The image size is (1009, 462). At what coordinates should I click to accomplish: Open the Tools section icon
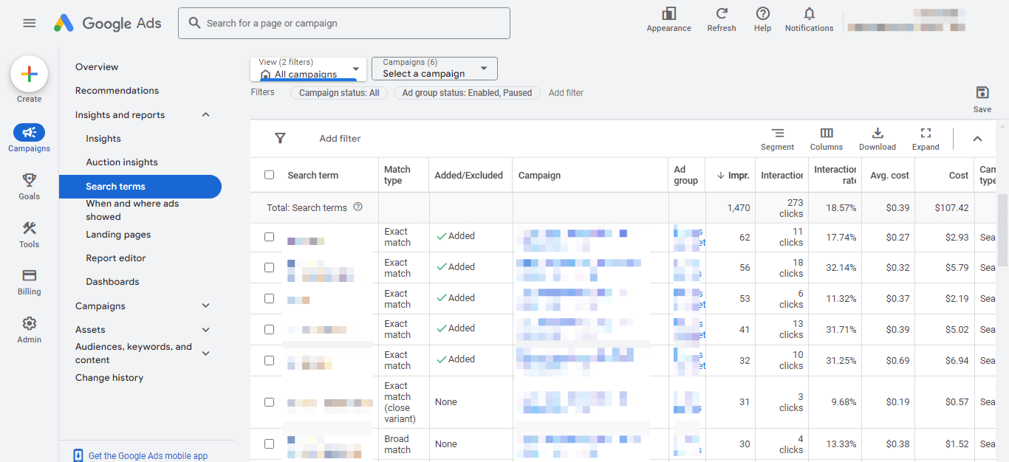pos(30,228)
